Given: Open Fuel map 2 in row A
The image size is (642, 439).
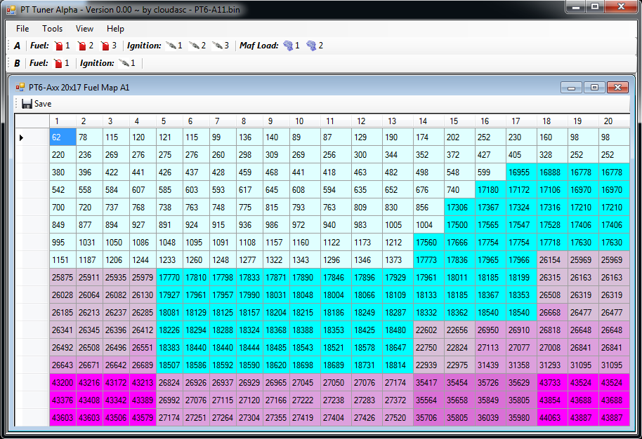Looking at the screenshot, I should [x=84, y=46].
